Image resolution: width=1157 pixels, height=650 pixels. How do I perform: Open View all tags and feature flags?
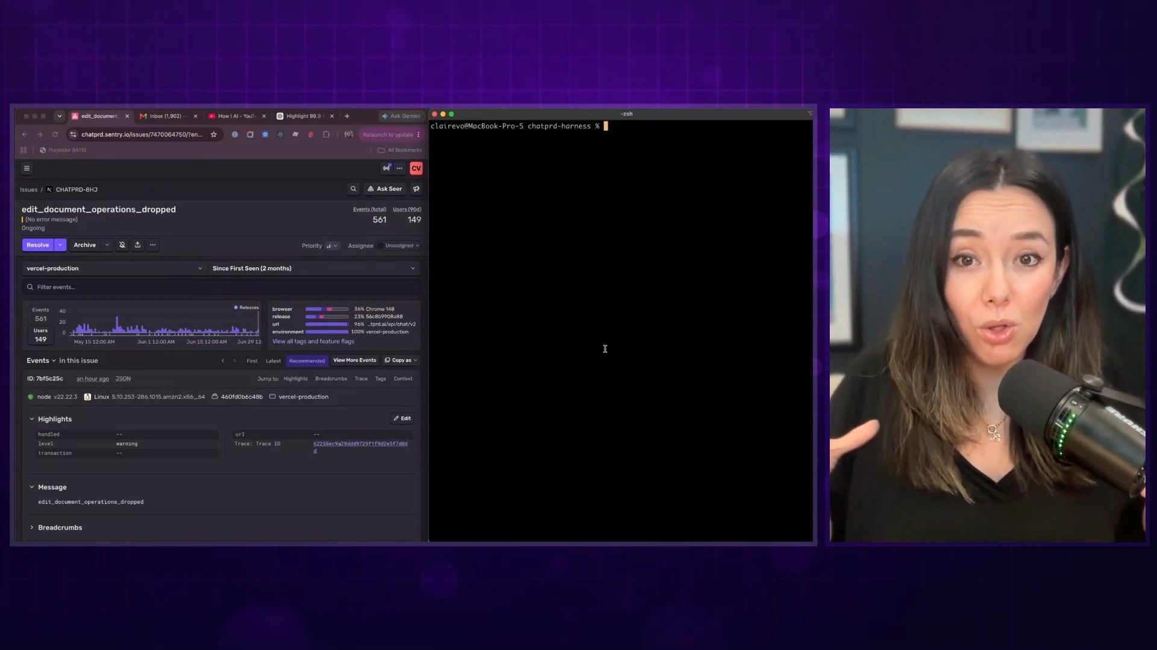(x=313, y=341)
